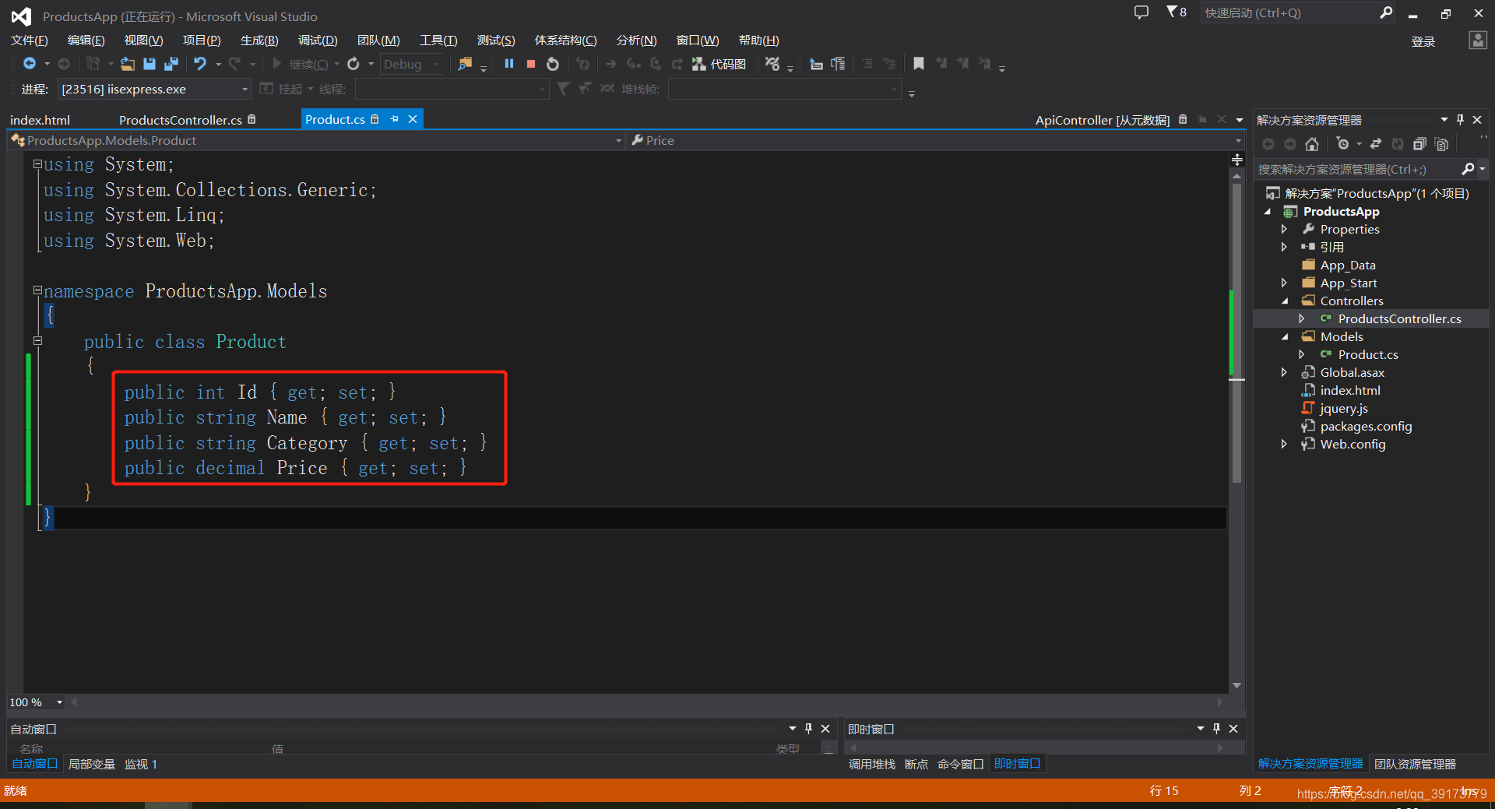Image resolution: width=1495 pixels, height=809 pixels.
Task: Open the 调试(D) debug menu
Action: click(x=318, y=40)
